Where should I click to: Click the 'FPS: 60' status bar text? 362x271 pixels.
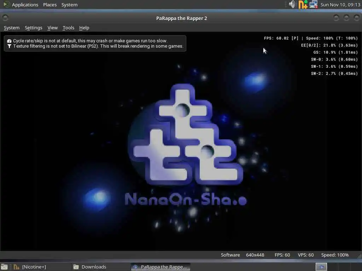click(282, 255)
